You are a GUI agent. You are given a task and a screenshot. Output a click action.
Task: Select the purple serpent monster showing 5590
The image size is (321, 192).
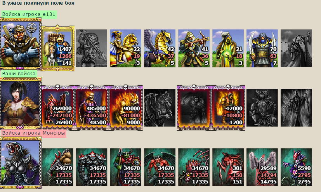click(x=296, y=167)
